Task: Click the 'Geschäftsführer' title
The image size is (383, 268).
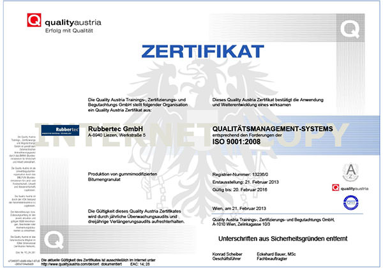Action: [x=227, y=258]
